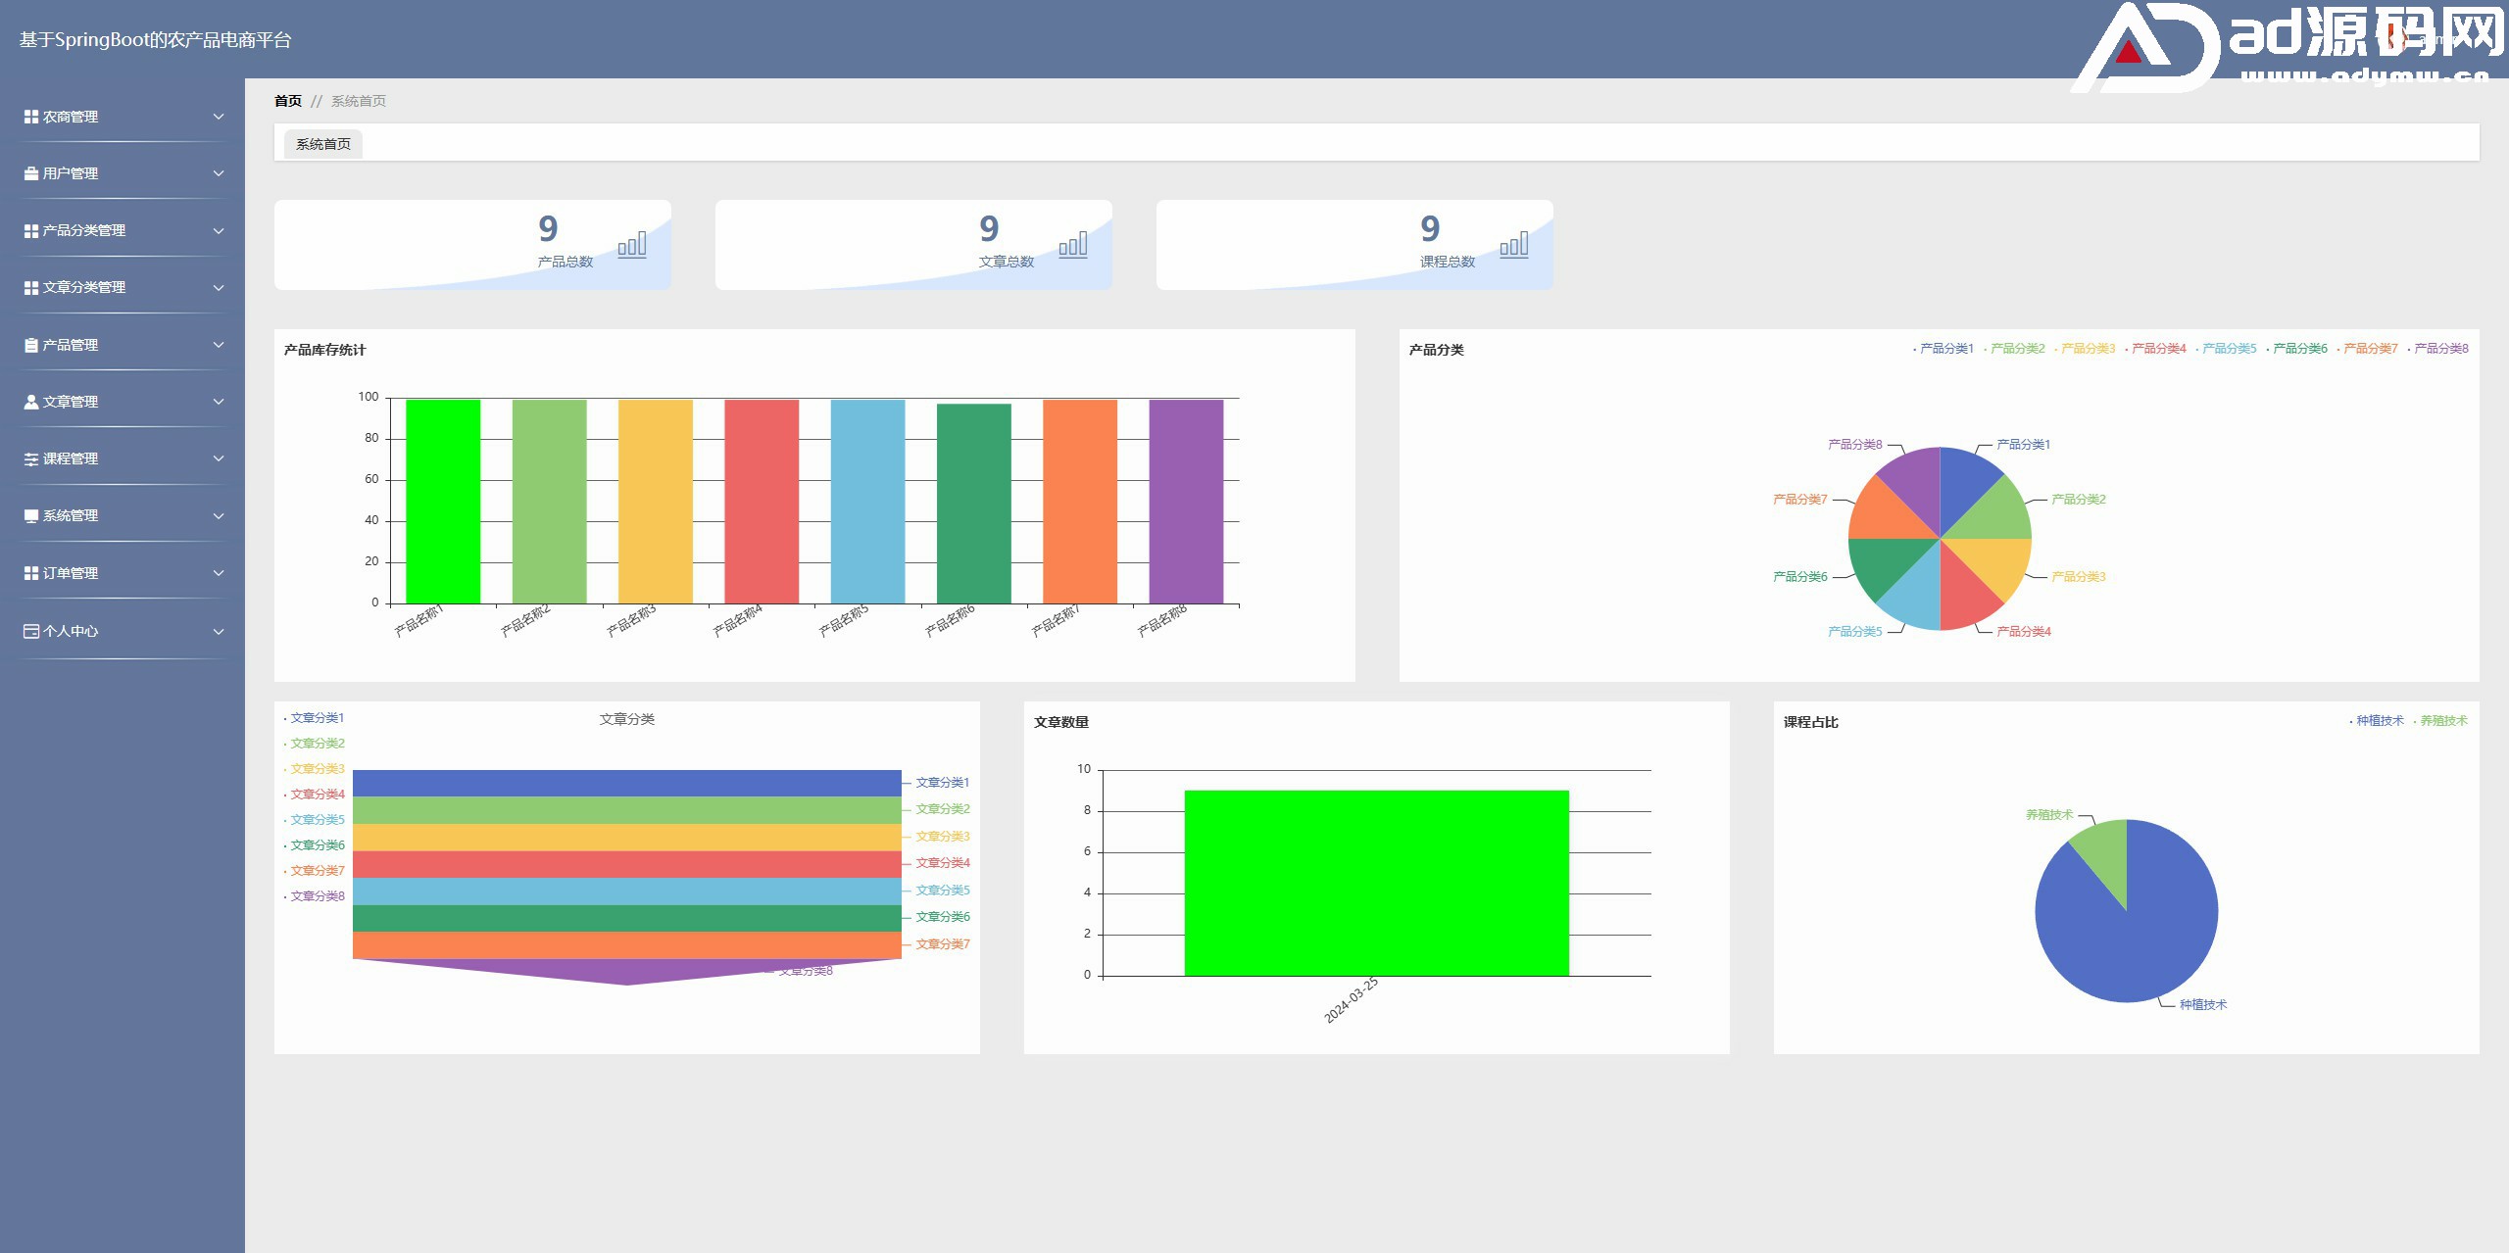Toggle 养殖技术 legend in 课程占比 chart
Viewport: 2509px width, 1253px height.
click(x=2442, y=721)
